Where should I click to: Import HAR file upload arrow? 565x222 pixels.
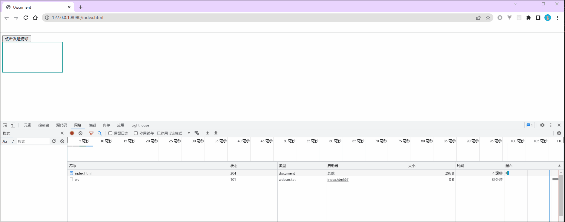208,133
